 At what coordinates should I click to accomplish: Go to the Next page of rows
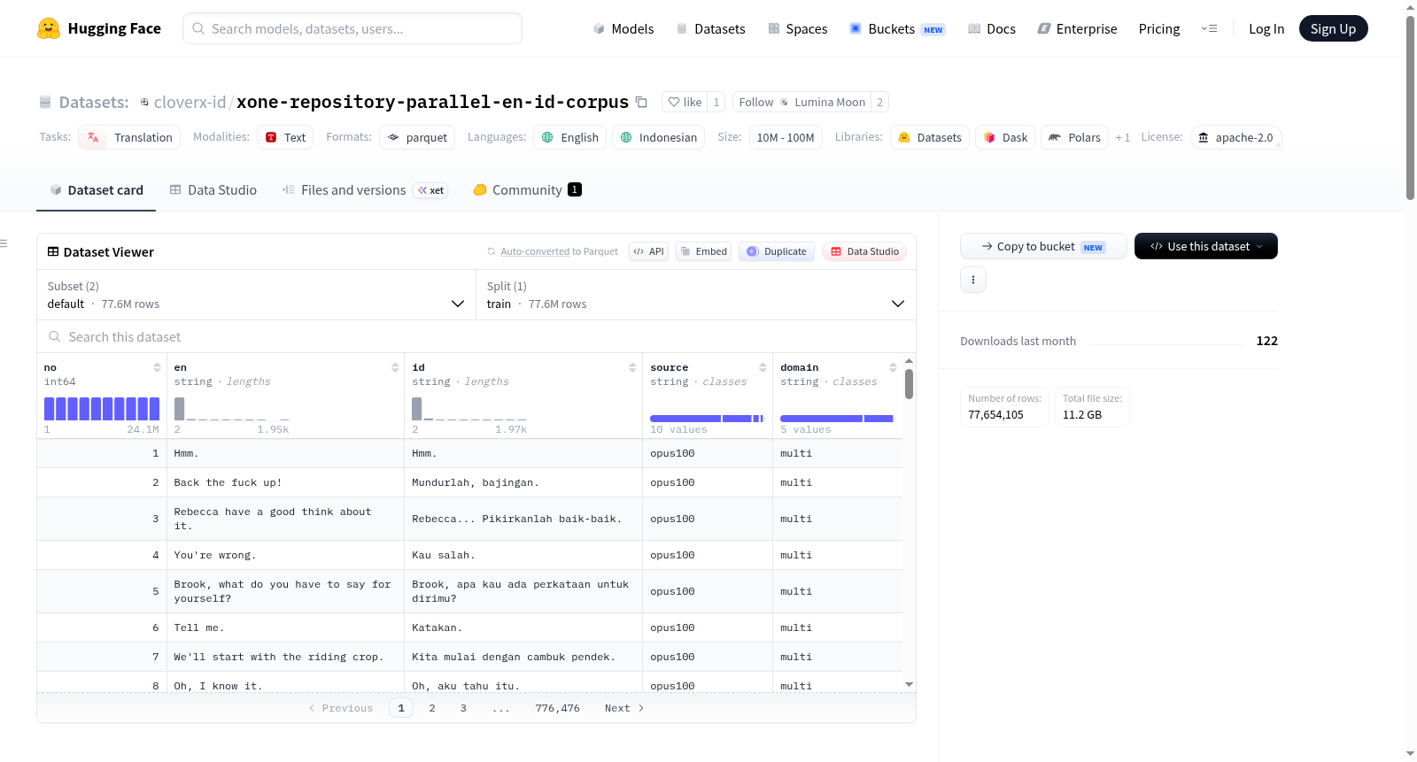point(624,708)
